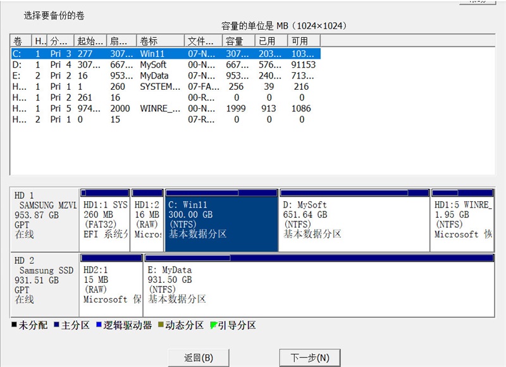Viewport: 506px width, 367px height.
Task: Click the 91153 free space cell
Action: point(304,65)
